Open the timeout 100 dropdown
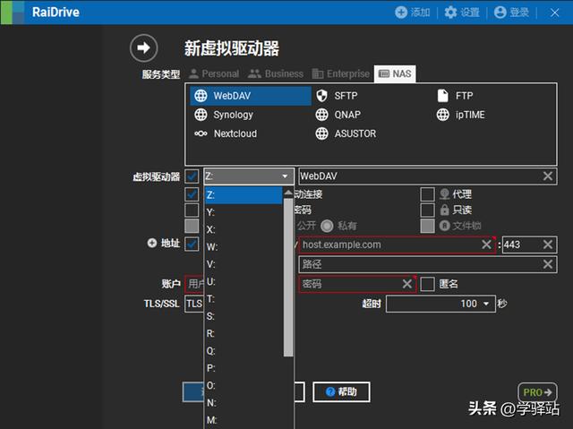 [440, 304]
